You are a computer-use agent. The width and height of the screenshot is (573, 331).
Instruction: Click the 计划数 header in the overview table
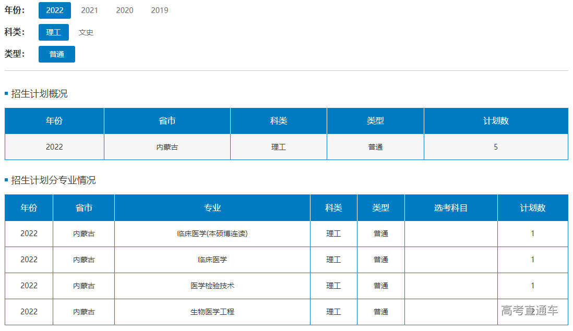[x=496, y=121]
